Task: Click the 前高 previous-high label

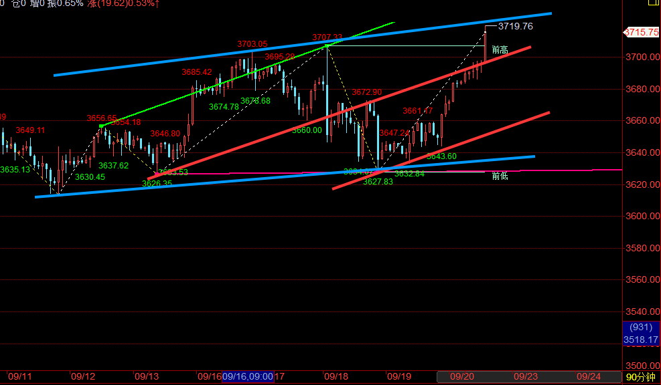Action: coord(500,49)
